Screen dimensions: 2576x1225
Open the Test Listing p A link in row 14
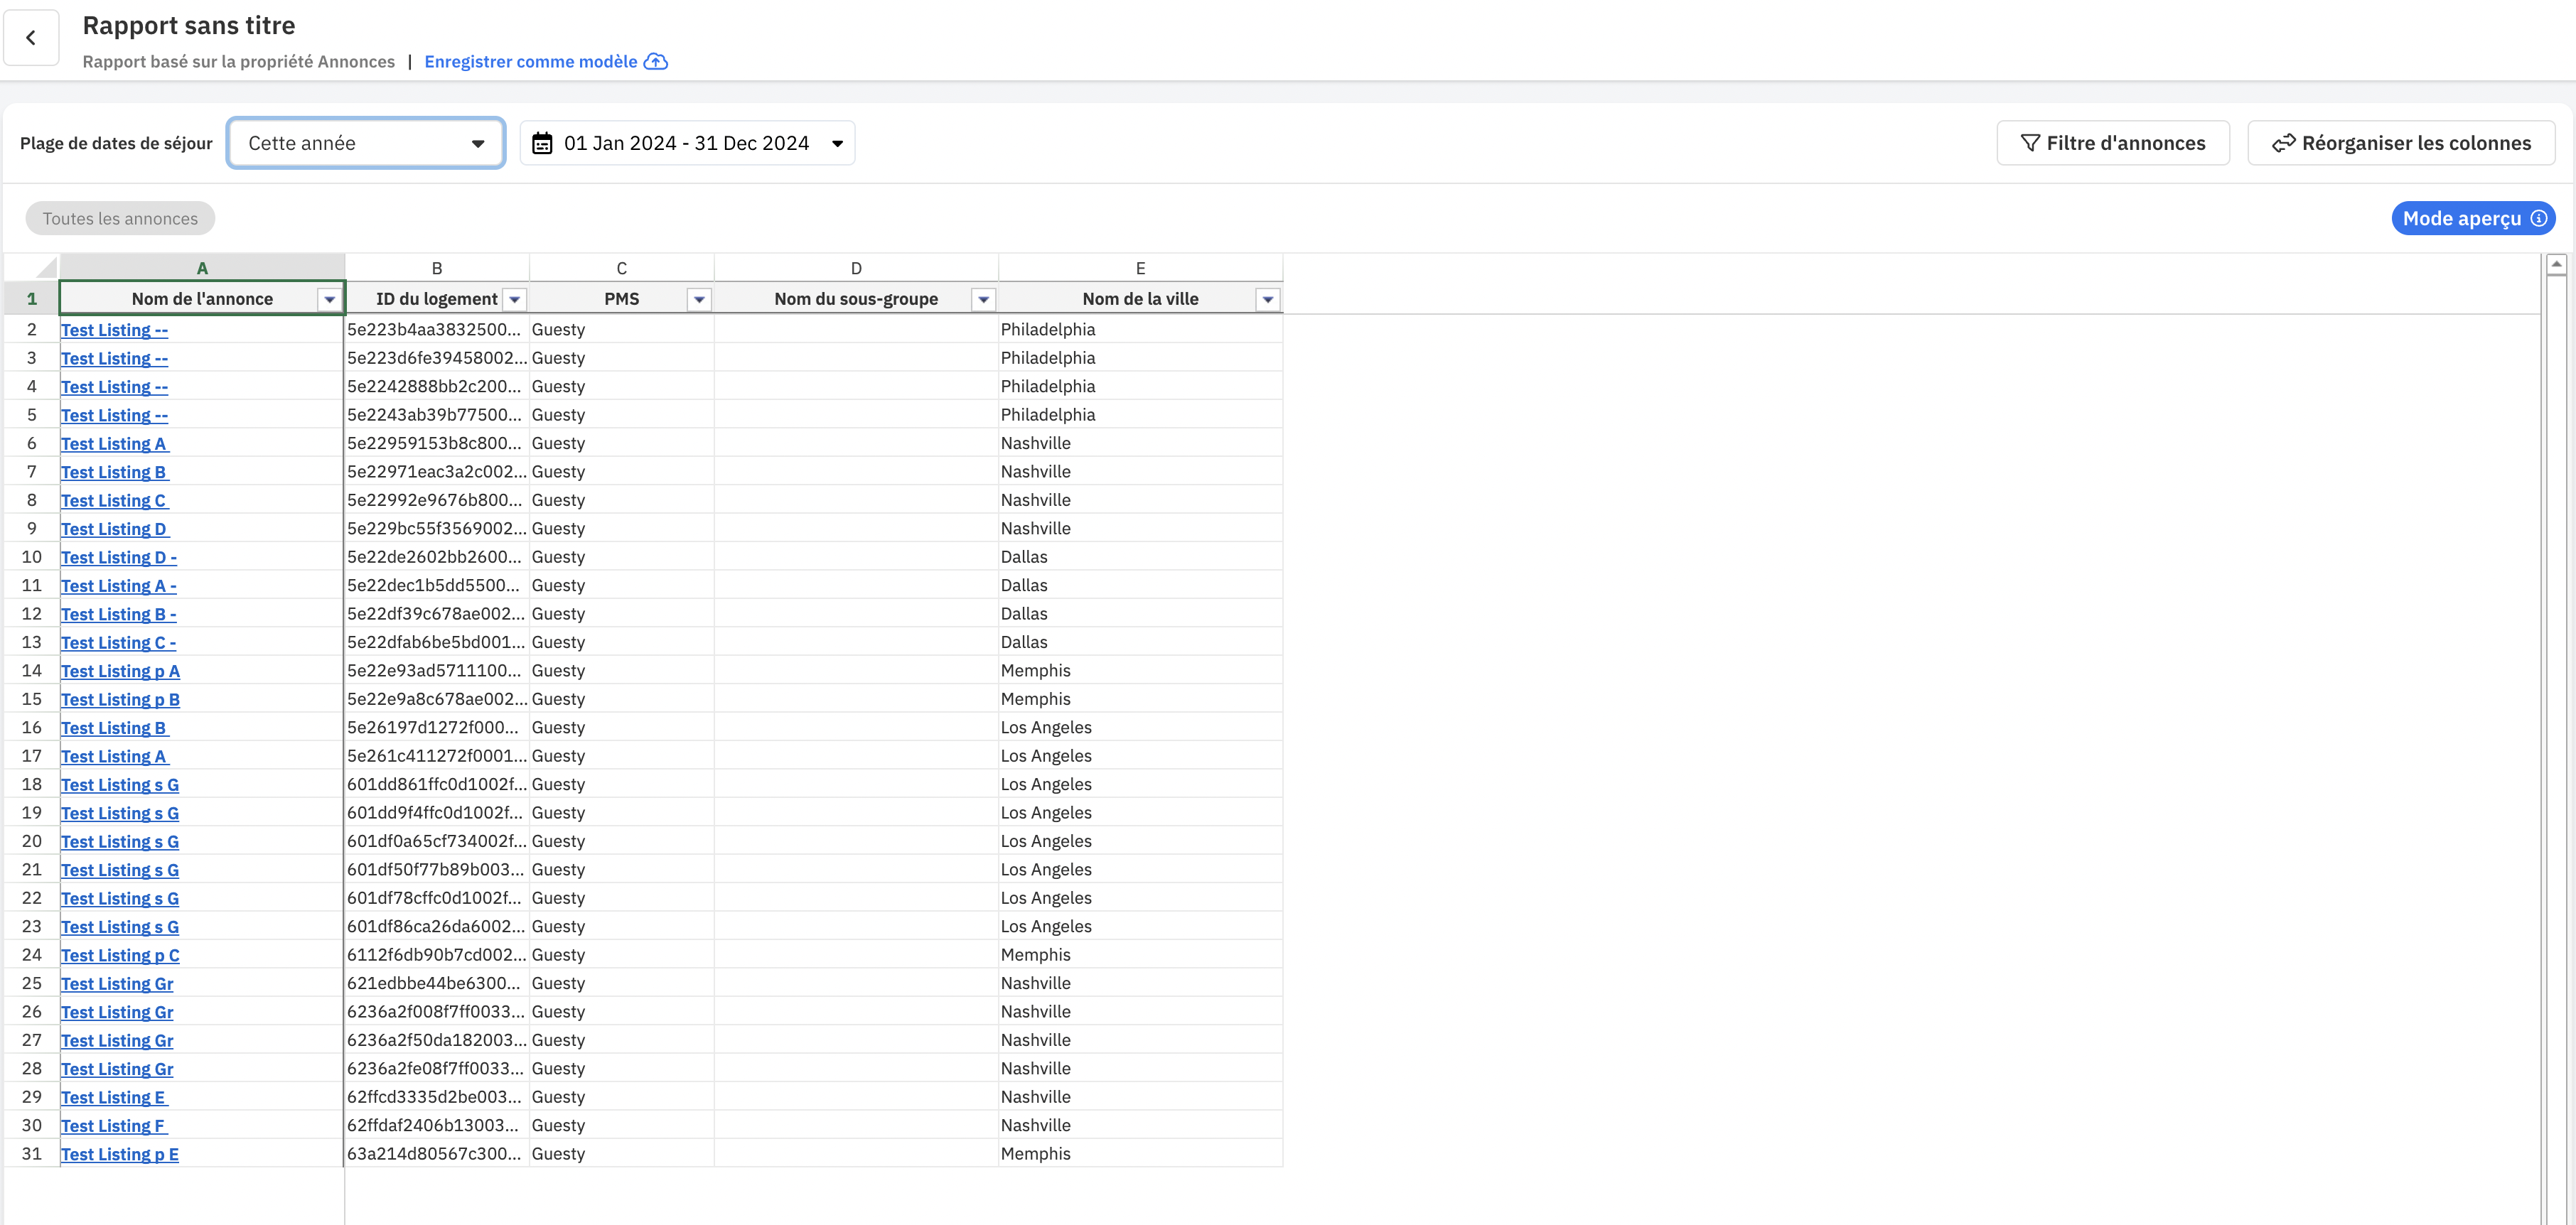coord(120,671)
